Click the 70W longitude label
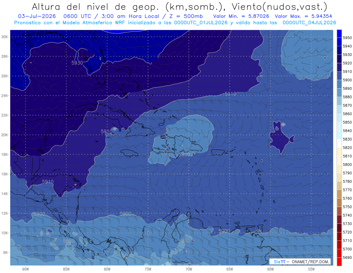 [189, 269]
